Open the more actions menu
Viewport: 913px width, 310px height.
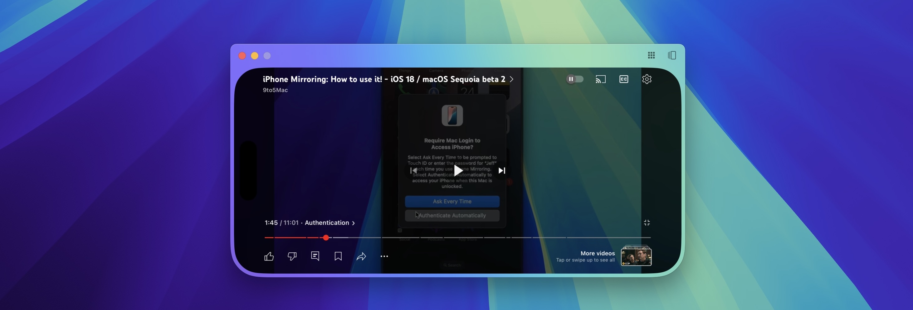[x=384, y=256]
